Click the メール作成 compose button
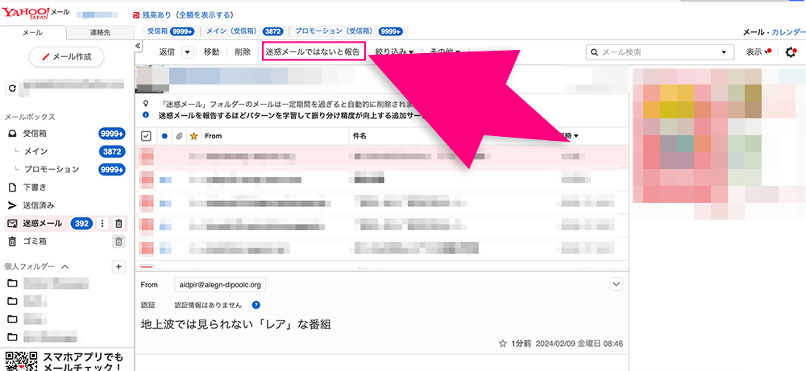Image resolution: width=806 pixels, height=371 pixels. click(x=66, y=57)
